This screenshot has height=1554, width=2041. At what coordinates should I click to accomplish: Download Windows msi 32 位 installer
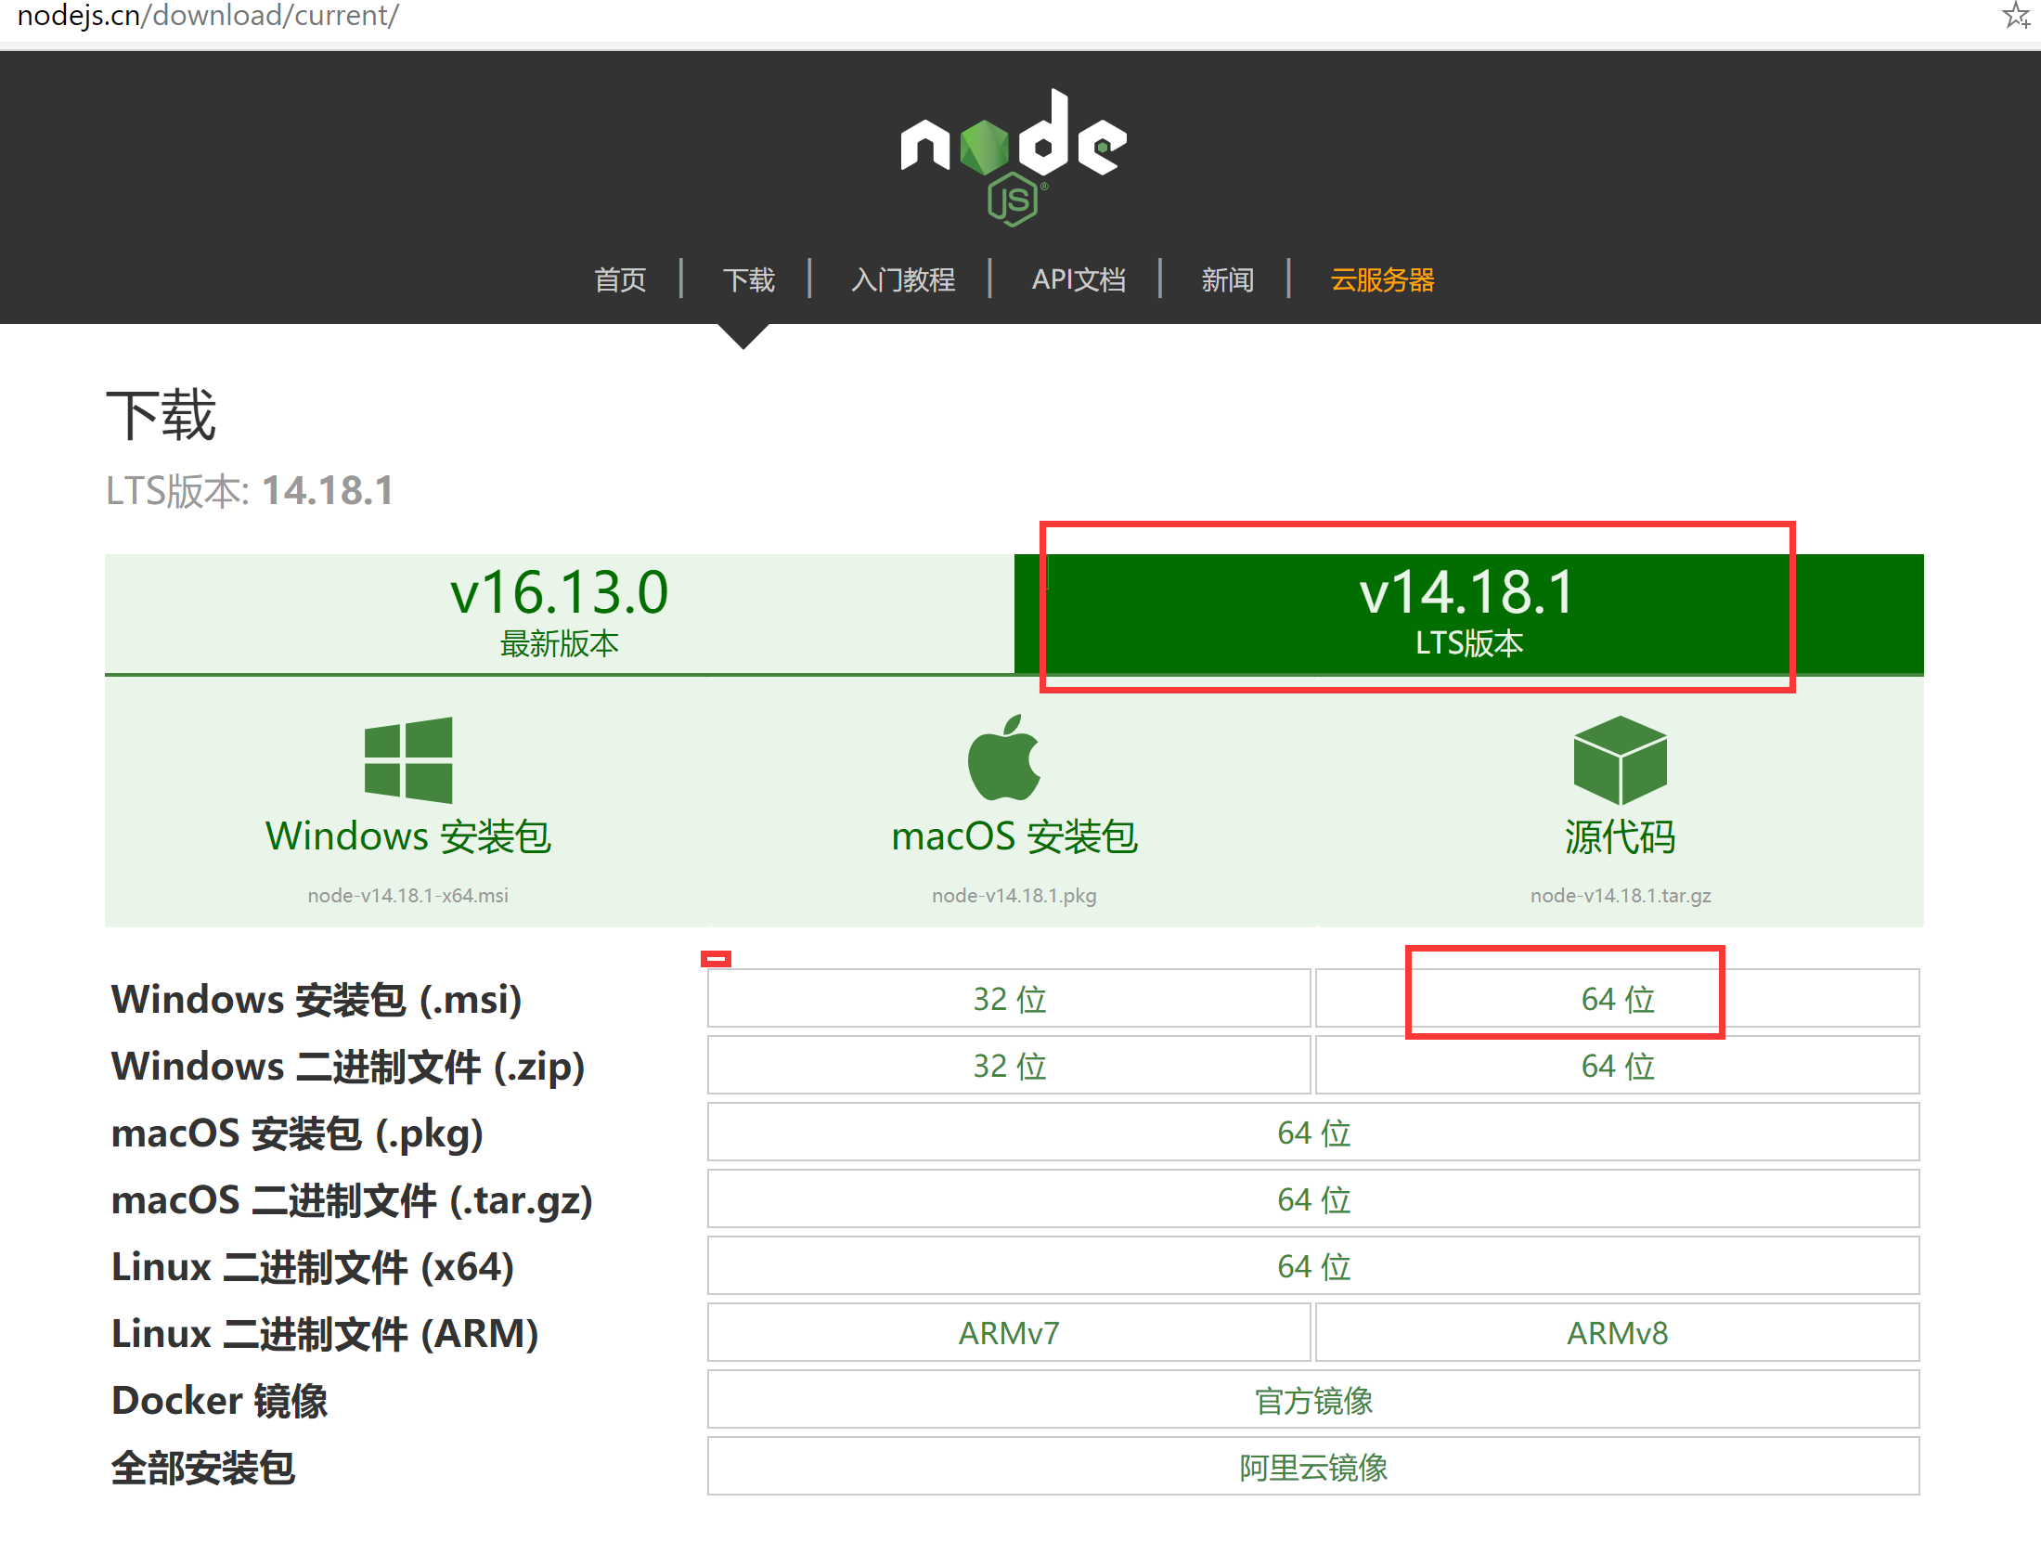click(1009, 999)
